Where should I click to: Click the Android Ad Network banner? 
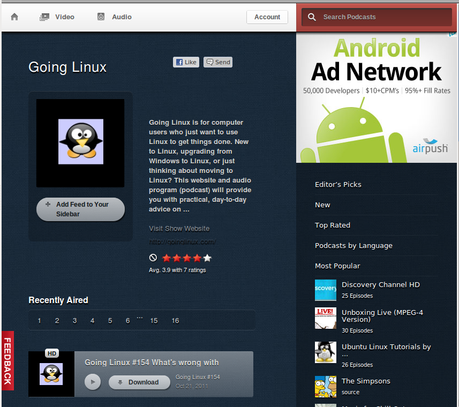coord(377,97)
